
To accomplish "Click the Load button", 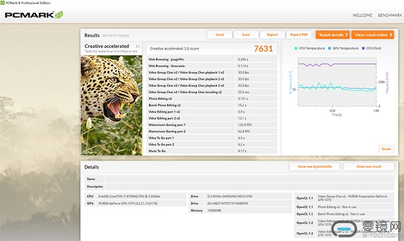I will coord(219,34).
